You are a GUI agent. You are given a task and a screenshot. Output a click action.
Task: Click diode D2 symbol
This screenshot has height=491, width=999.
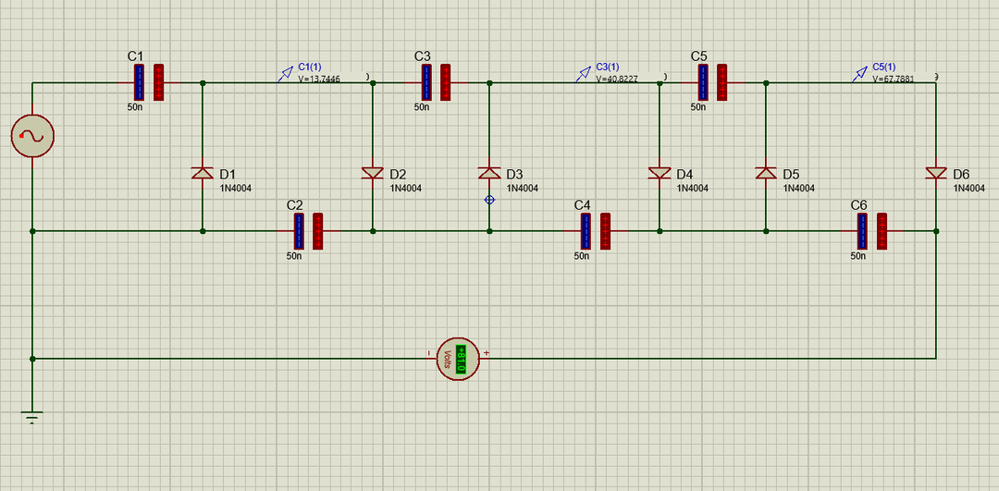pos(373,173)
